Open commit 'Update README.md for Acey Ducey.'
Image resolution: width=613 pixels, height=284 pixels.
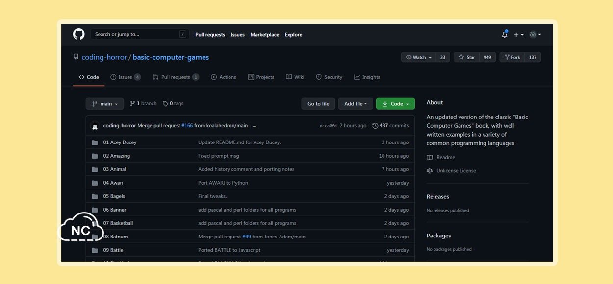[x=239, y=142]
